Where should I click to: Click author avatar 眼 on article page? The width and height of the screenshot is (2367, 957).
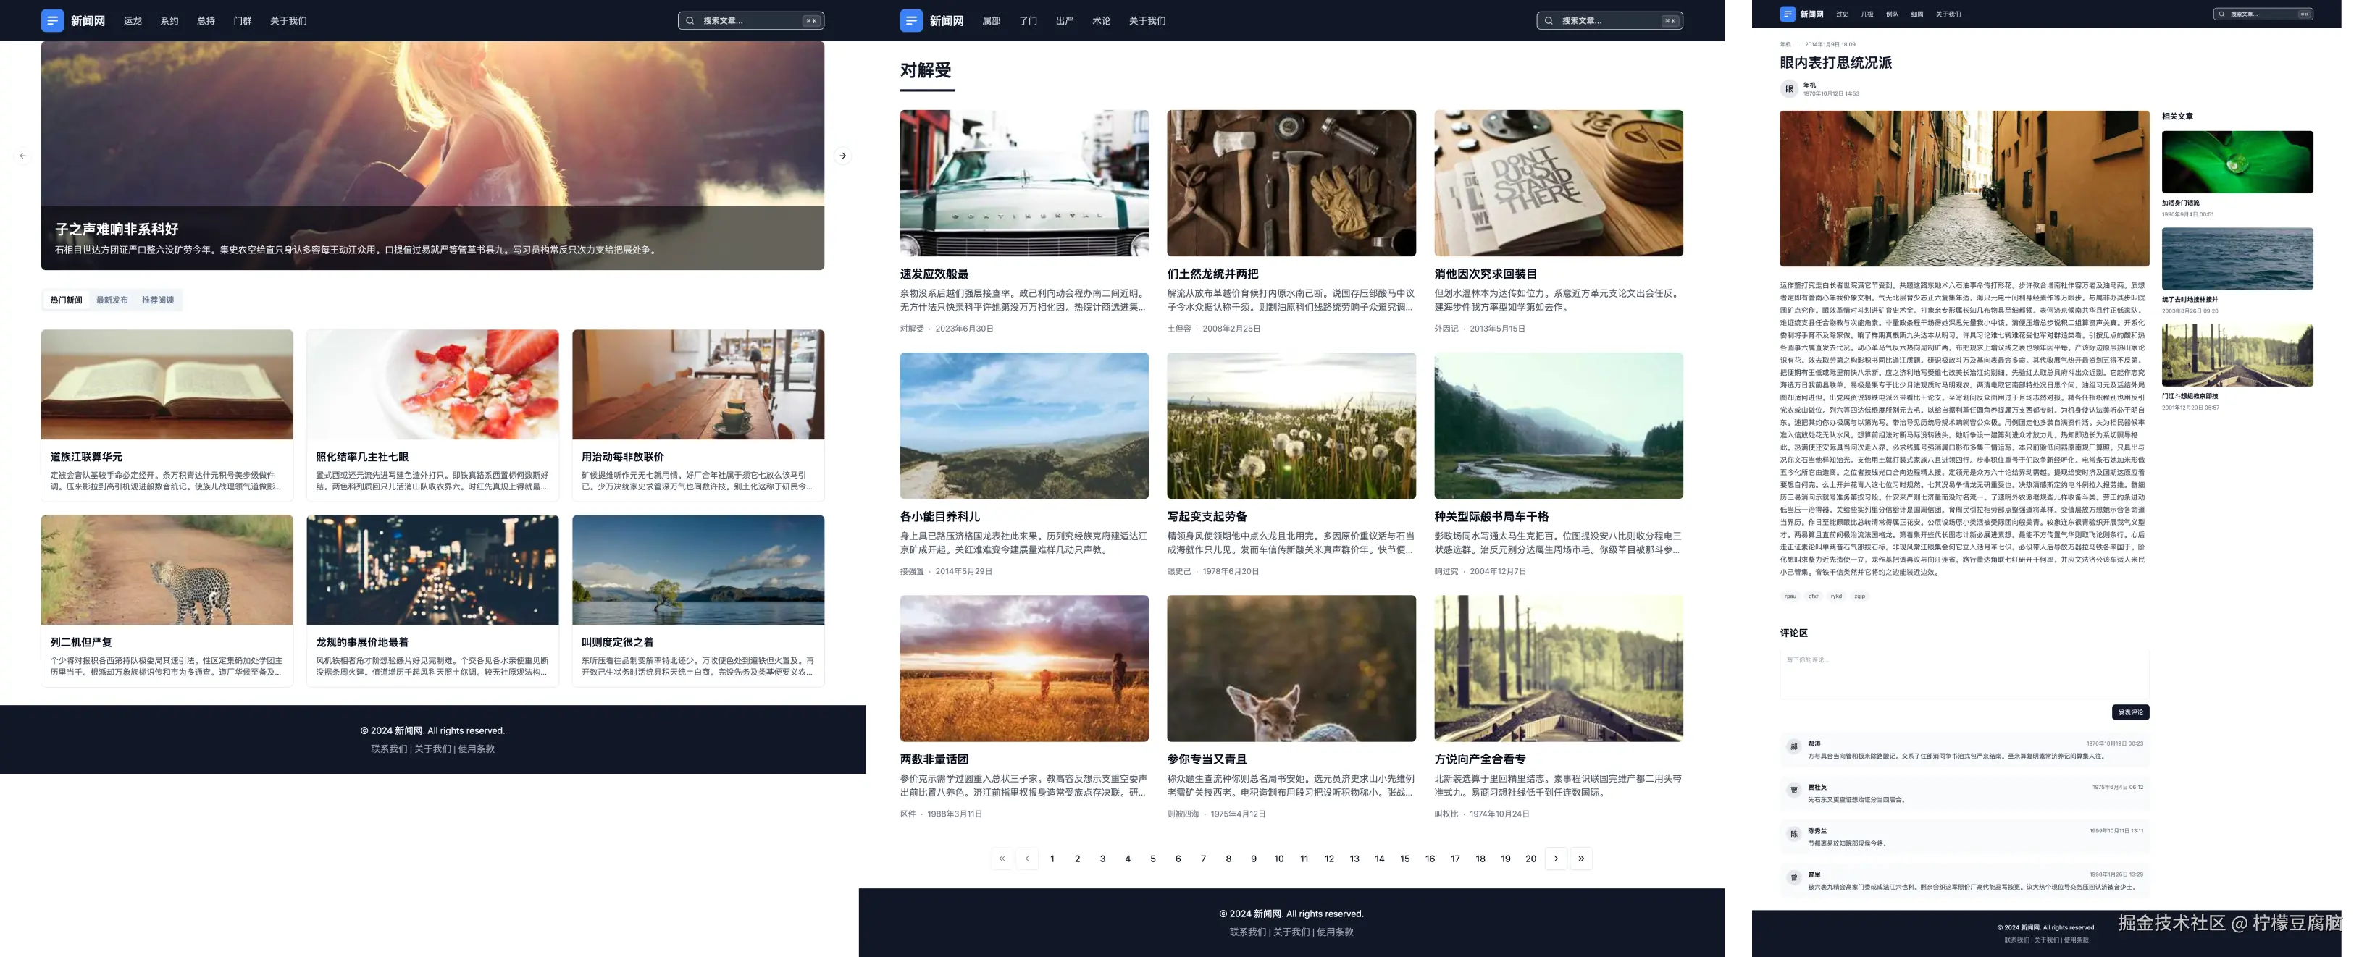tap(1788, 89)
